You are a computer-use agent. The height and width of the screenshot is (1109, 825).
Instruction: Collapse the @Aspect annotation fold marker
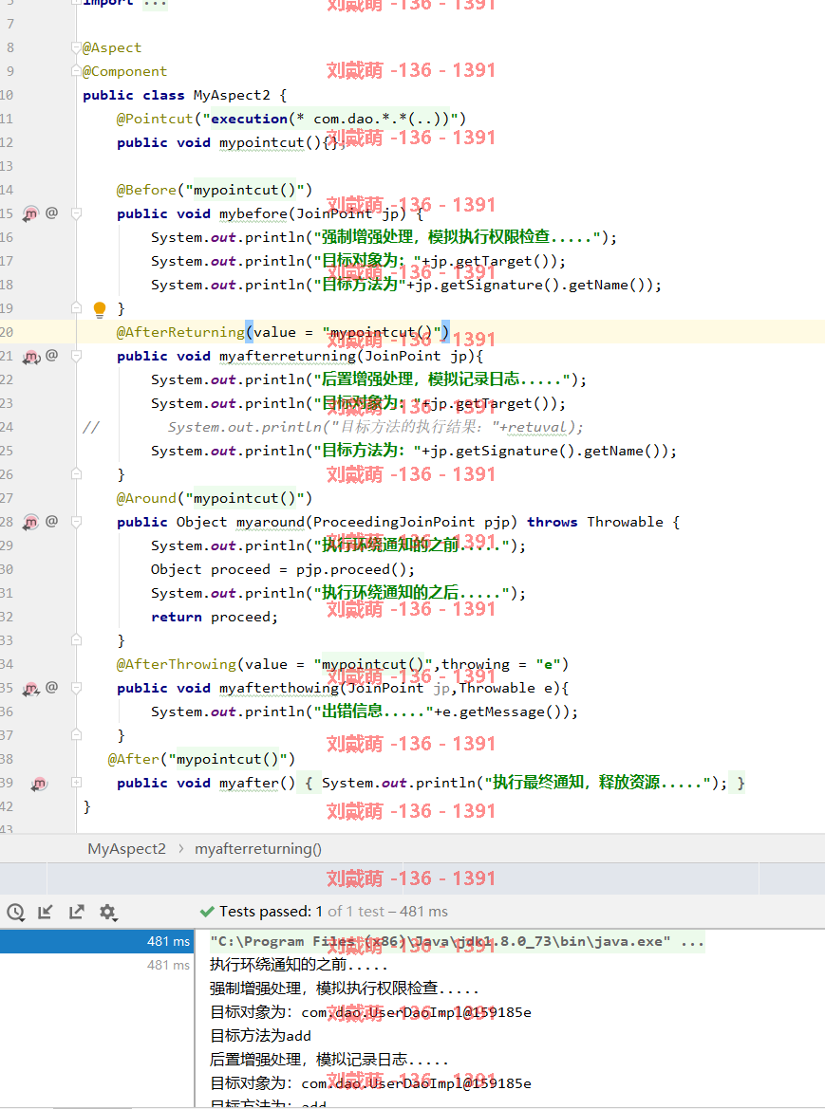pyautogui.click(x=76, y=48)
